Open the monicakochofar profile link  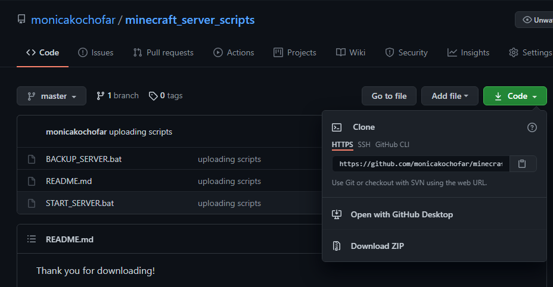point(73,20)
